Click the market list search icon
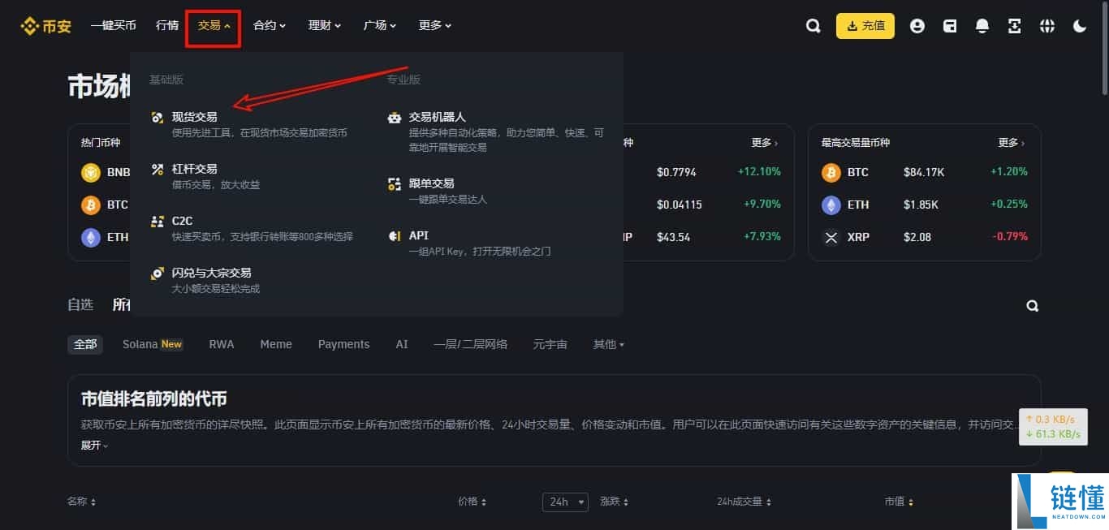 pos(1032,306)
